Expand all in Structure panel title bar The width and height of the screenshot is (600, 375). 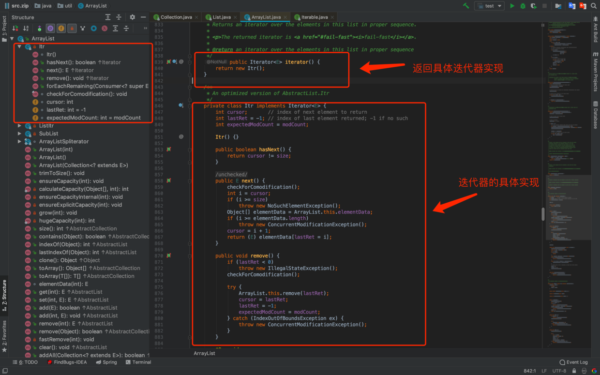click(108, 17)
